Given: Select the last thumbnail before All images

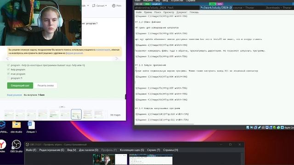Looking at the screenshot, I should click(99, 114).
